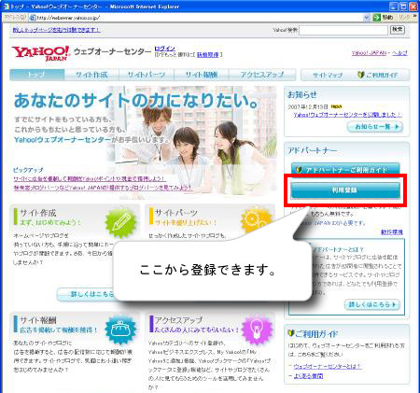Viewport: 420px width, 393px height.
Task: Click 詳しくはこちら under サイト作成
Action: coord(86,294)
